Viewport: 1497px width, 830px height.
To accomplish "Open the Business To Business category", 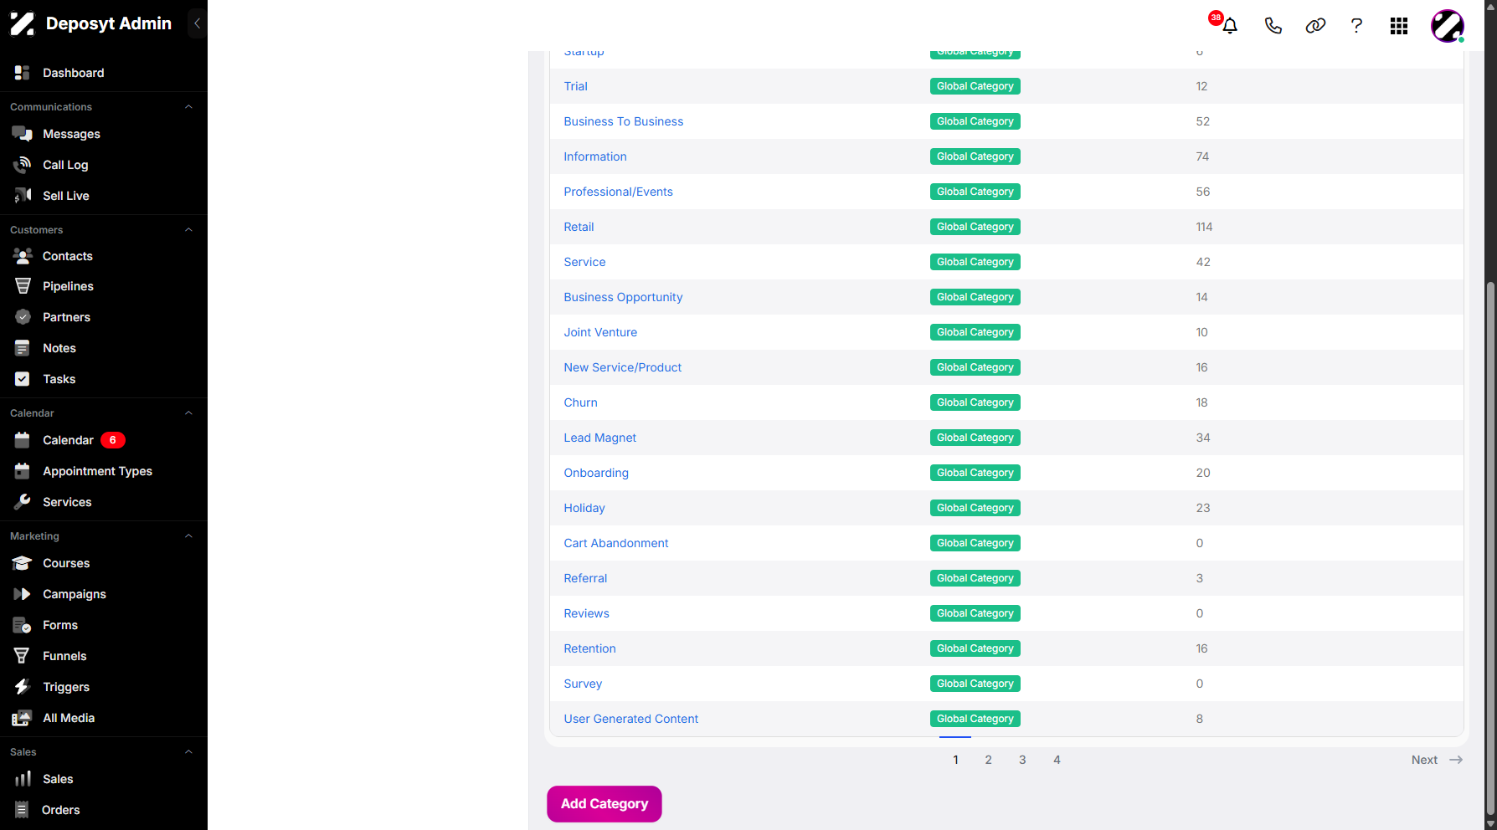I will click(624, 121).
